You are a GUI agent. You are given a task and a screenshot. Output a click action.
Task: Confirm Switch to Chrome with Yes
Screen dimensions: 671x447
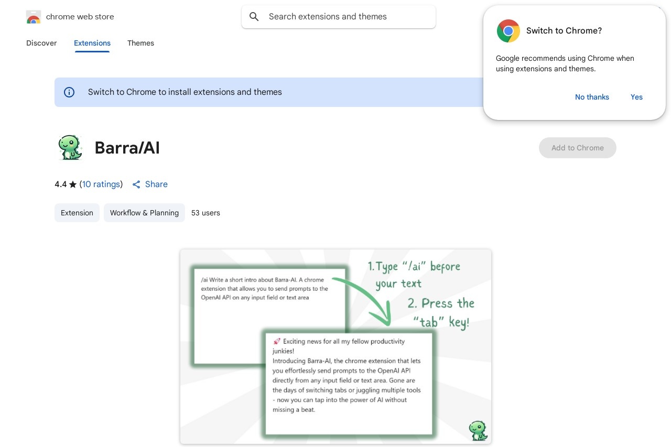636,97
